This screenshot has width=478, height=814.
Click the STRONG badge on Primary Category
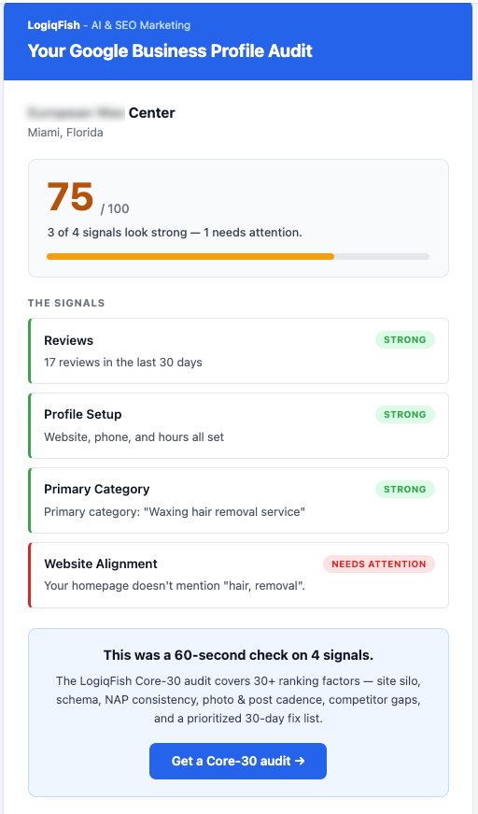point(405,489)
